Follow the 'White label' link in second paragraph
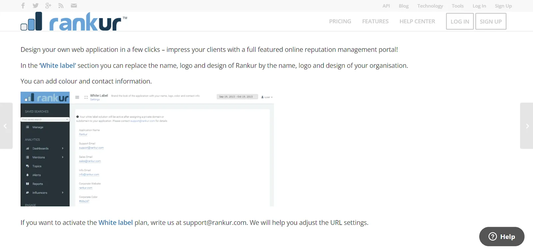This screenshot has width=533, height=251. point(58,65)
